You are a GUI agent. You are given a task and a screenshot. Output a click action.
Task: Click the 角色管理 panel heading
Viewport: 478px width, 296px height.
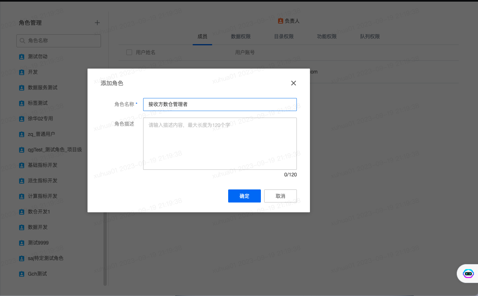[30, 23]
